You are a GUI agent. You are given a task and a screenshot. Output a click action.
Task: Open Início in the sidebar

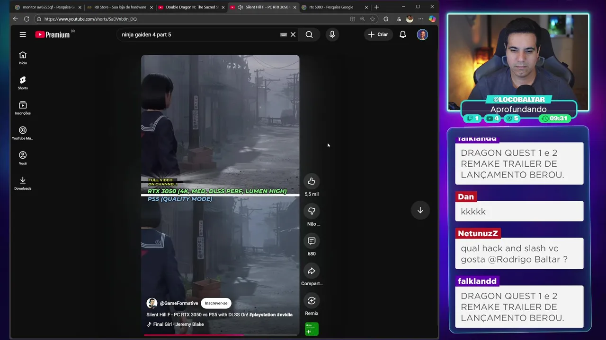coord(23,58)
